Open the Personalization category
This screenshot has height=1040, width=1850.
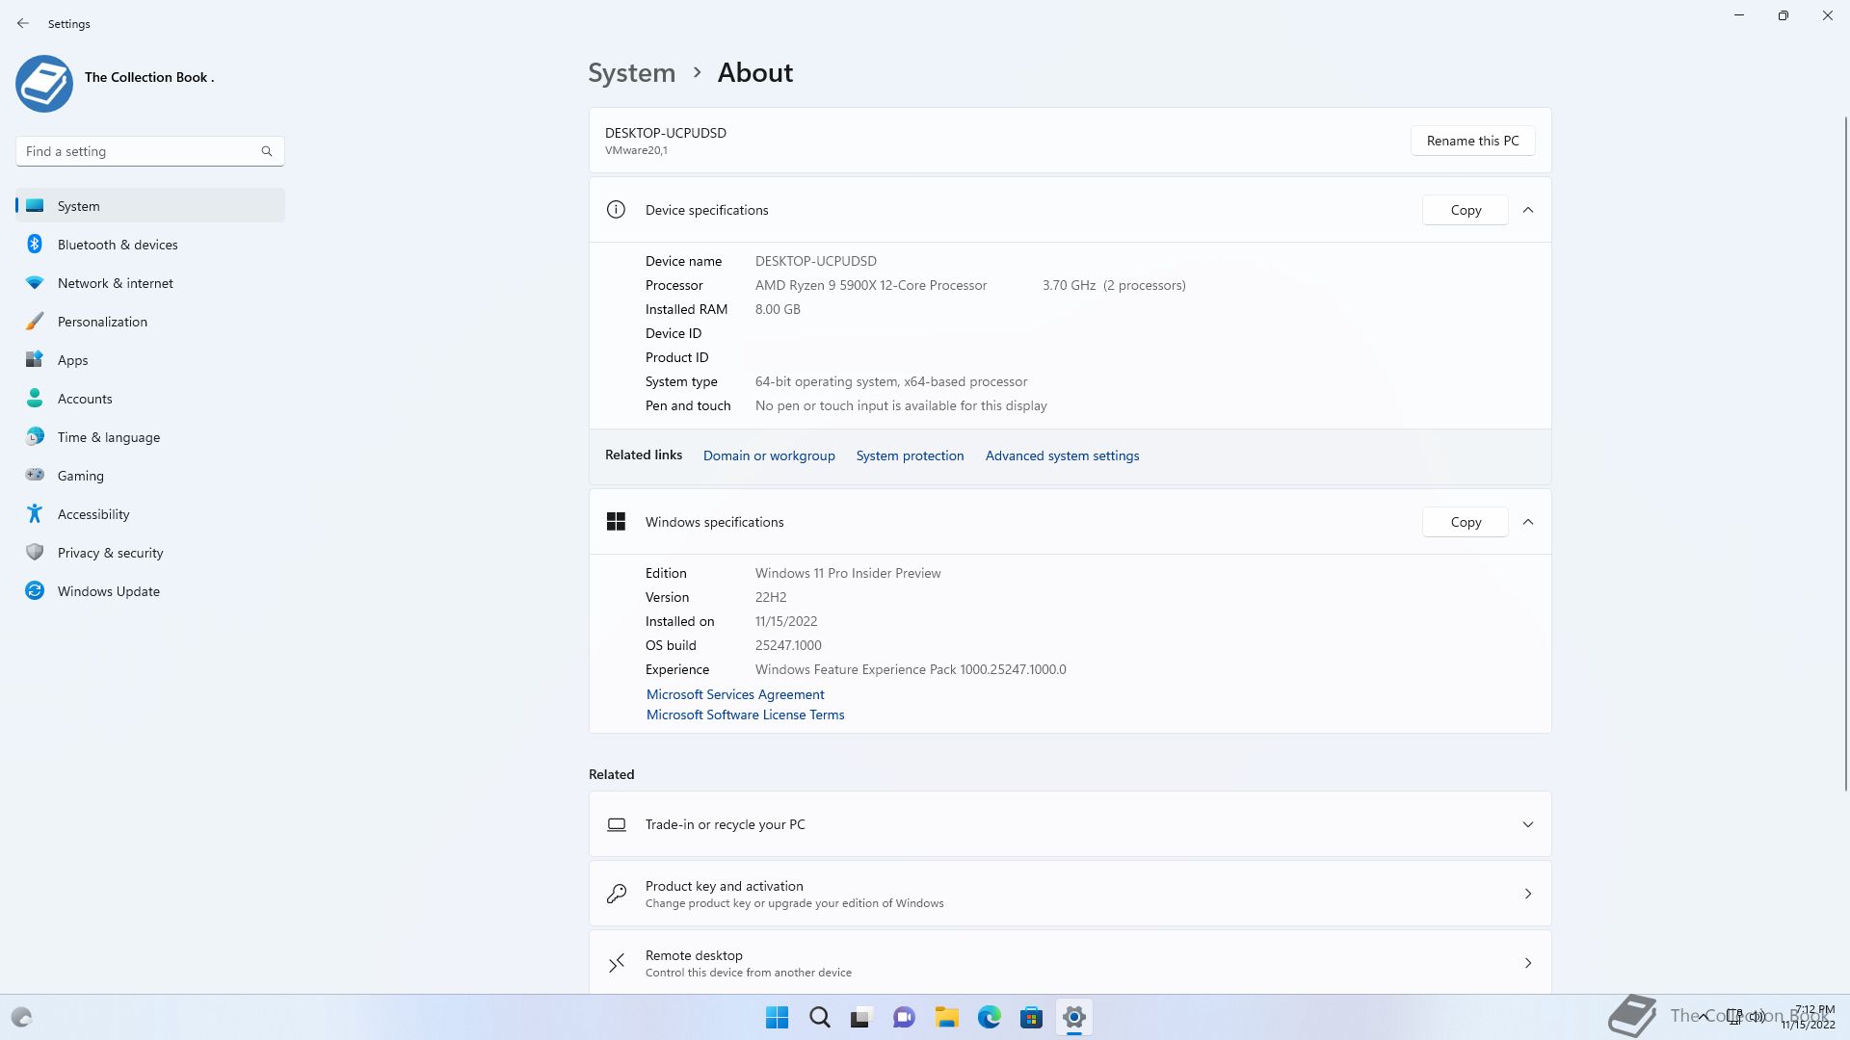click(150, 322)
